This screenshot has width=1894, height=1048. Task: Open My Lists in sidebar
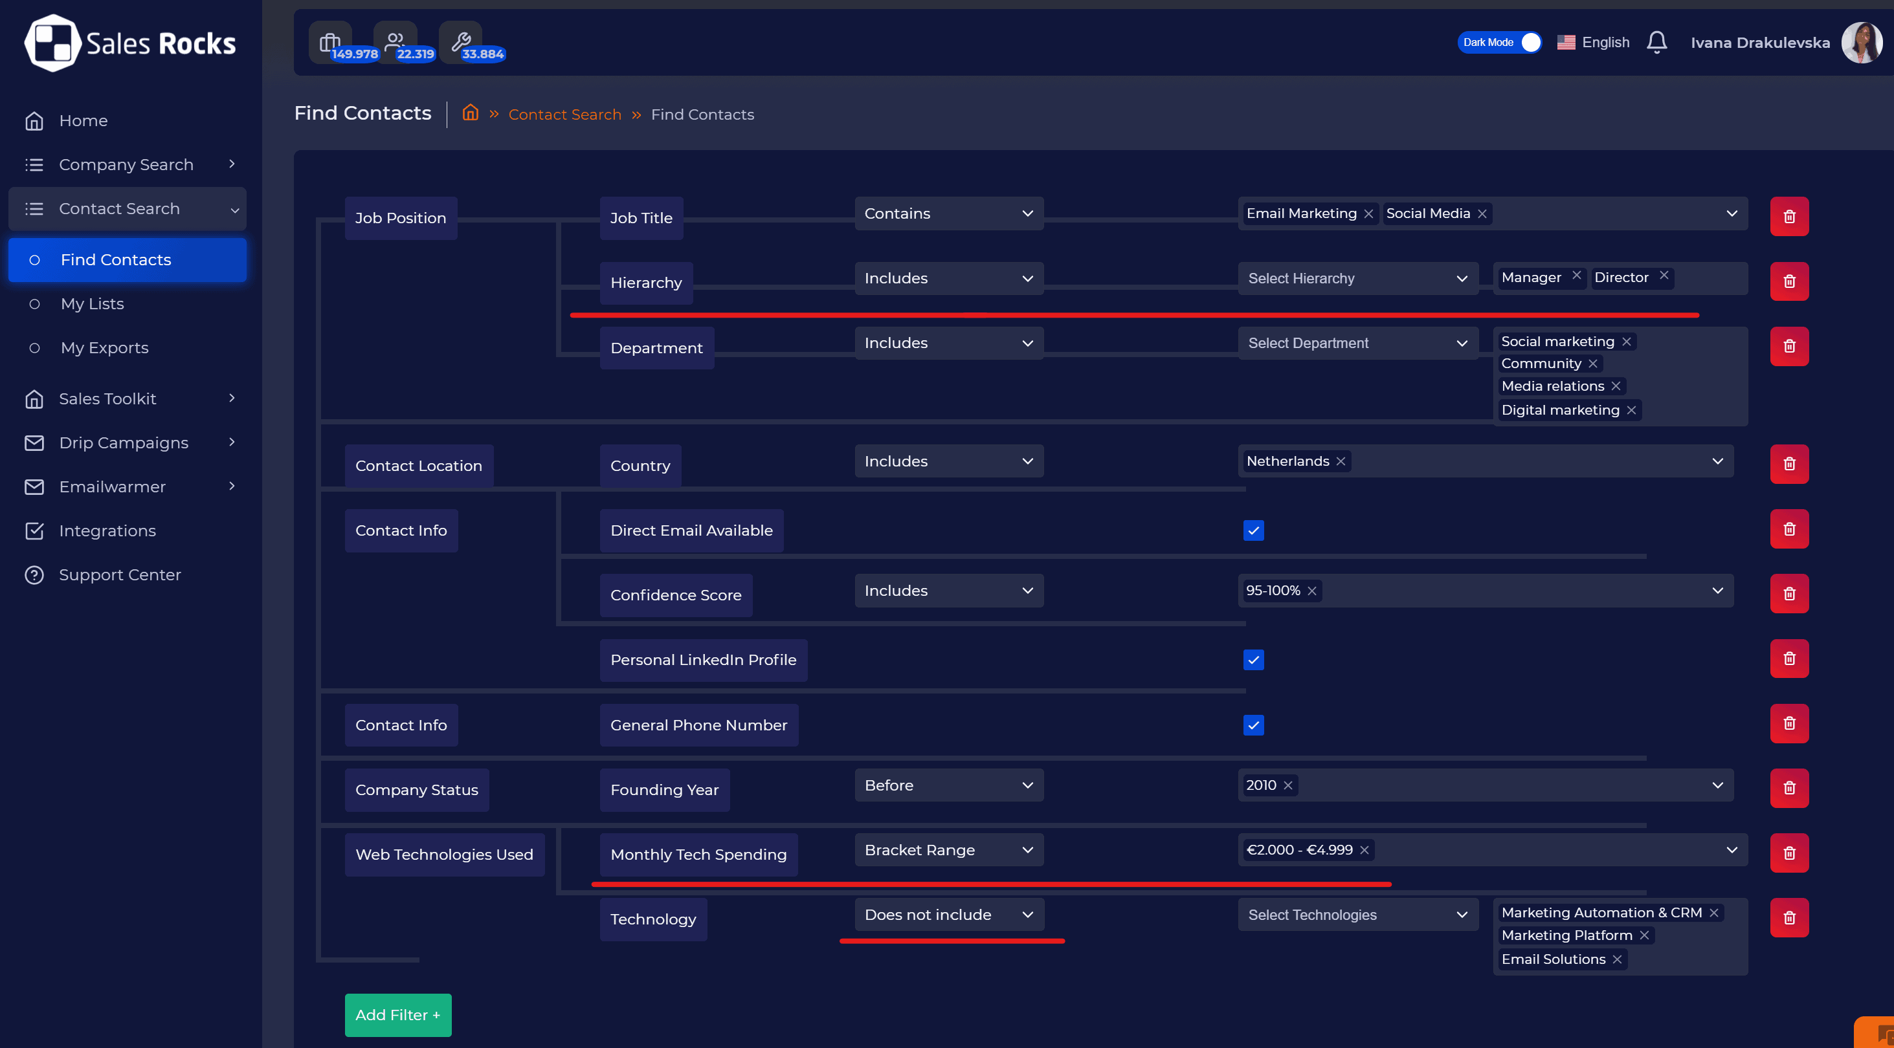coord(92,303)
